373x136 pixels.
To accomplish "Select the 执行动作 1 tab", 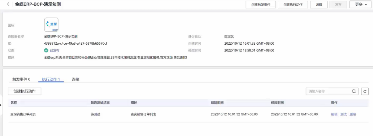I will (x=51, y=79).
